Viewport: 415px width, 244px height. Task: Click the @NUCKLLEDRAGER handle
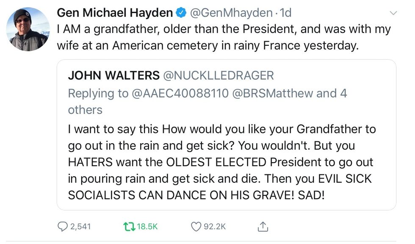pyautogui.click(x=219, y=75)
